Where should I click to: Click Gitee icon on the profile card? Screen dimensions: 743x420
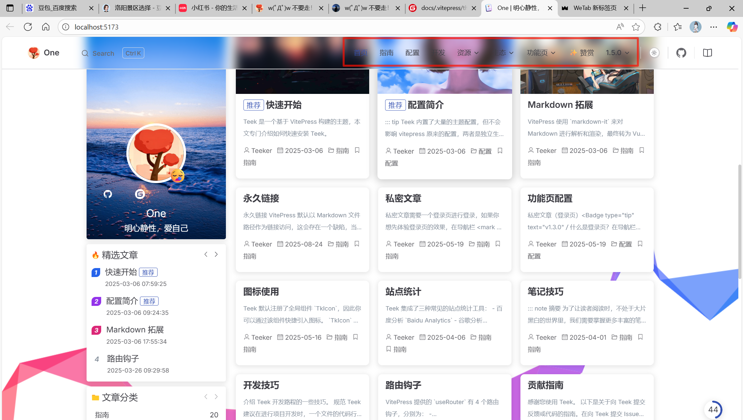pyautogui.click(x=140, y=194)
